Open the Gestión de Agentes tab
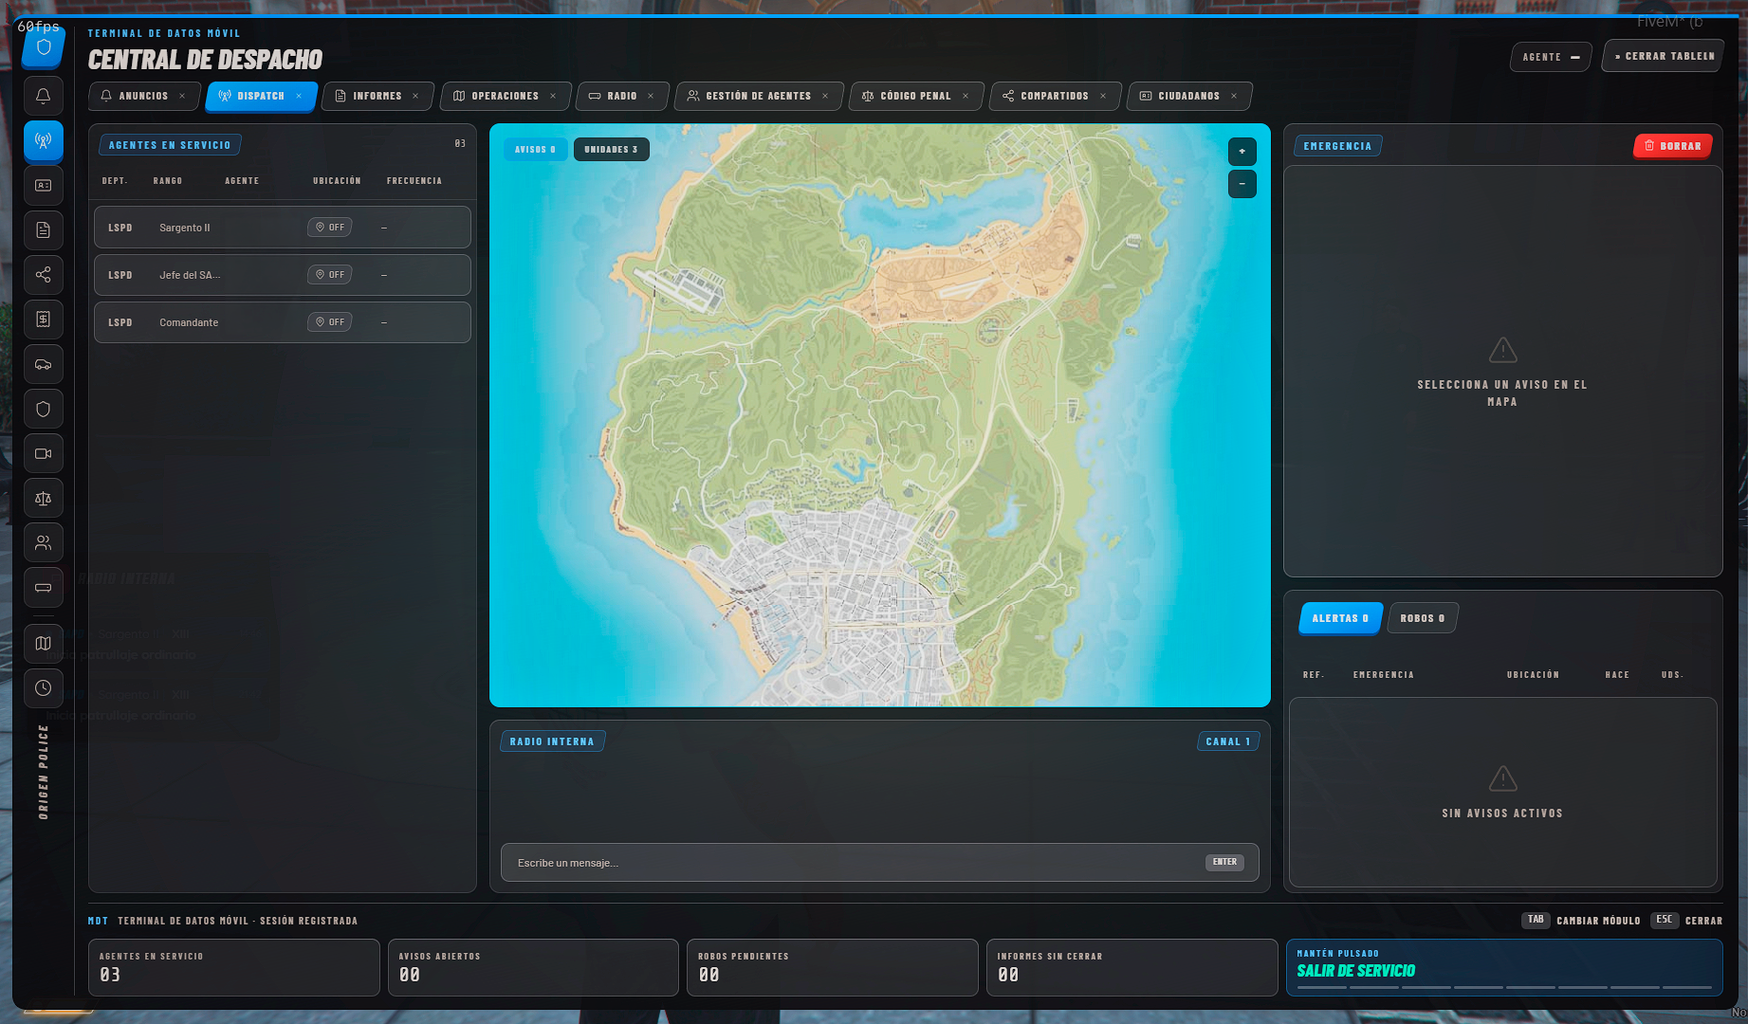Screen dimensions: 1748x1024 coord(759,96)
